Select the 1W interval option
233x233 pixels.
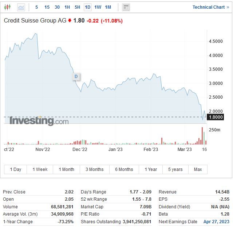coord(98,7)
